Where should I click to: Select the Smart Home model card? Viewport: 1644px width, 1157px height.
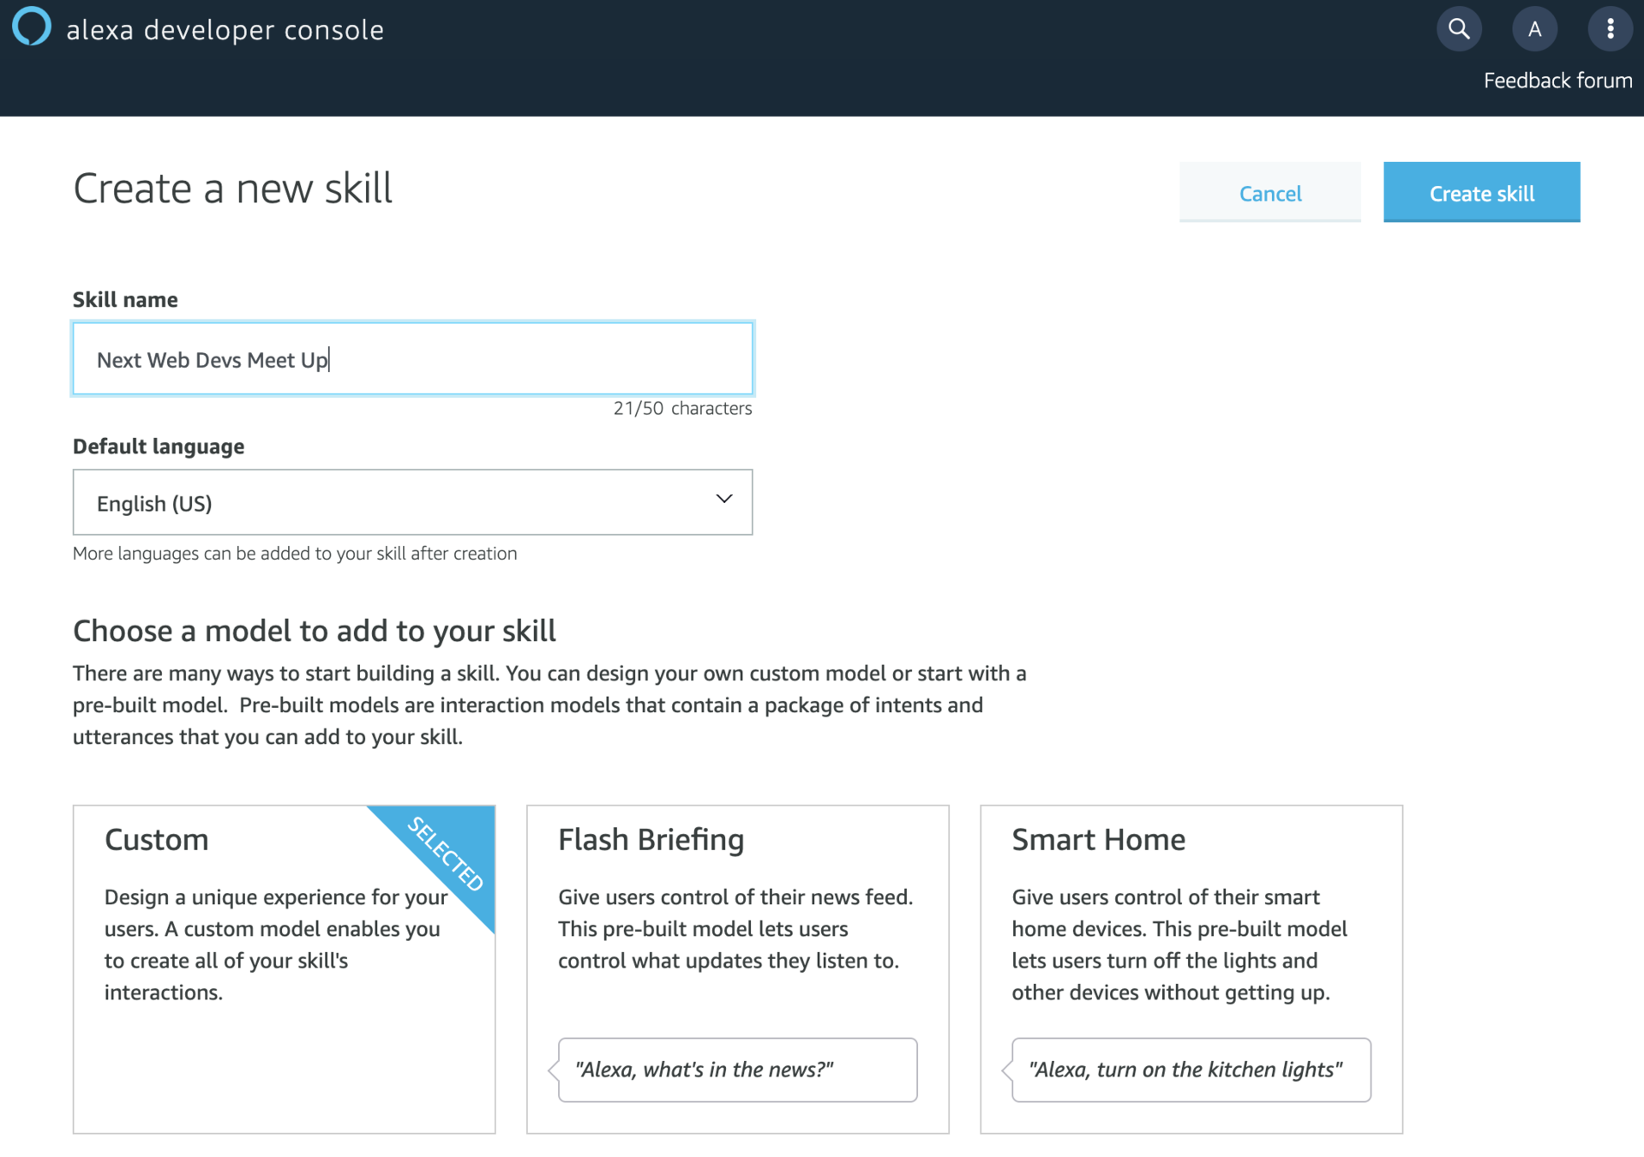click(x=1191, y=969)
